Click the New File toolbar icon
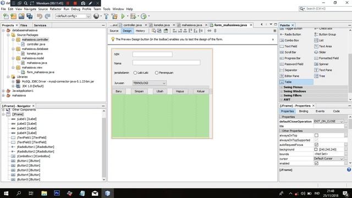 click(x=6, y=16)
